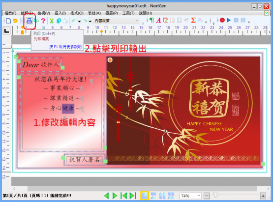Image resolution: width=273 pixels, height=202 pixels.
Task: Go to last page with green skip arrow
Action: [133, 196]
